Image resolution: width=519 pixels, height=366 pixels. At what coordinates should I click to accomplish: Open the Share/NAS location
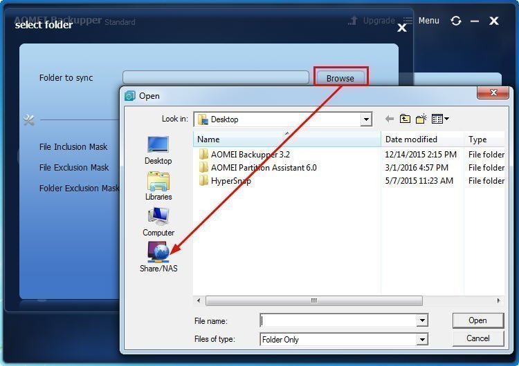coord(158,257)
